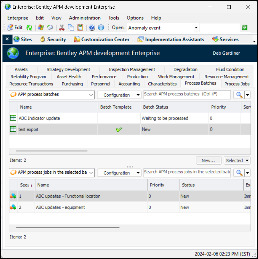The width and height of the screenshot is (258, 259).
Task: Click the New... button
Action: tap(209, 161)
